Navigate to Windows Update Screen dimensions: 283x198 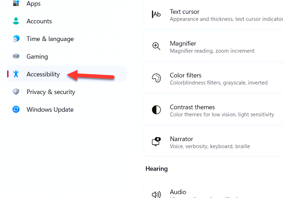[x=50, y=110]
